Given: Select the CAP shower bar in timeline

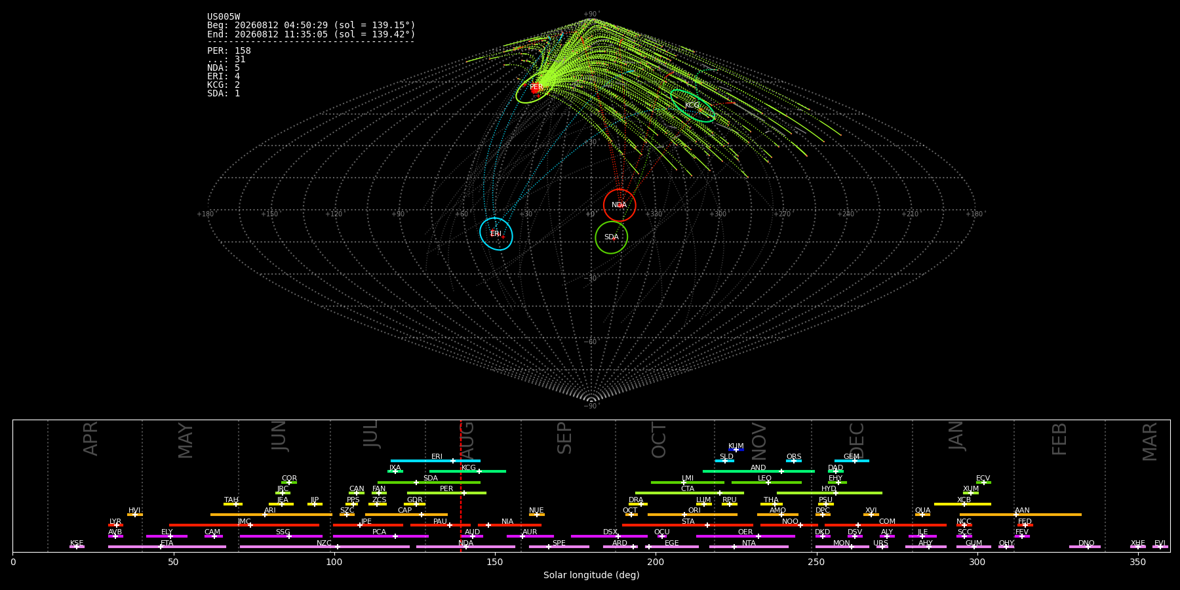Looking at the screenshot, I should click(406, 515).
